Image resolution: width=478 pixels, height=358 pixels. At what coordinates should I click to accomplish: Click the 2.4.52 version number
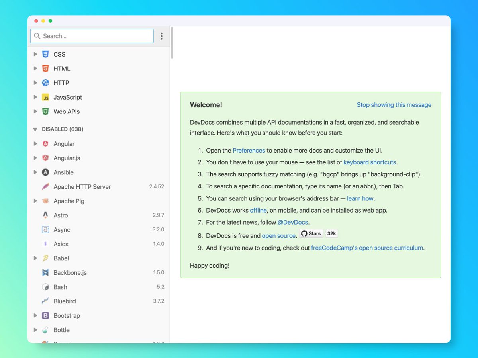tap(157, 186)
